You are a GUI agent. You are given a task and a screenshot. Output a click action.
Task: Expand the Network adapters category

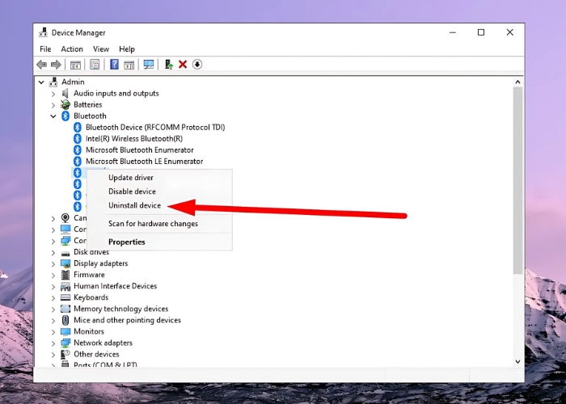[53, 343]
